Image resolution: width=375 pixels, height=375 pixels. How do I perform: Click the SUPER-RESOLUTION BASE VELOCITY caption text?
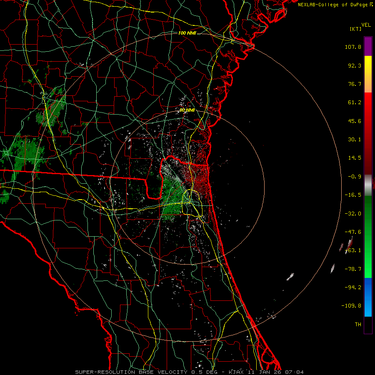tap(131, 372)
